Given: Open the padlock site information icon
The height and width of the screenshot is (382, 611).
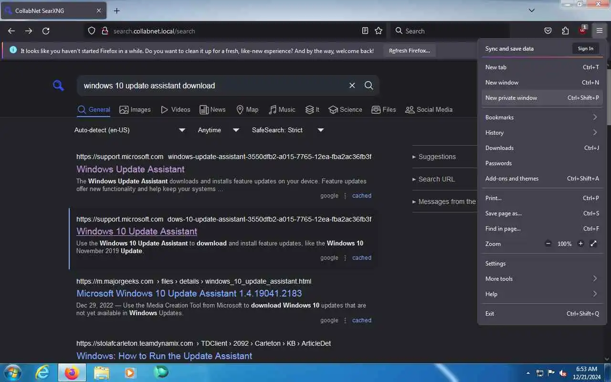Looking at the screenshot, I should (105, 31).
